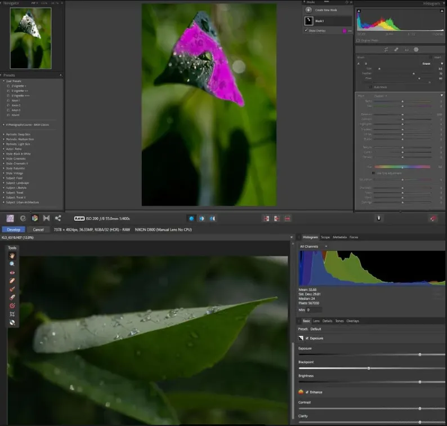
Task: Select the Zoom magnifier tool
Action: click(x=12, y=264)
